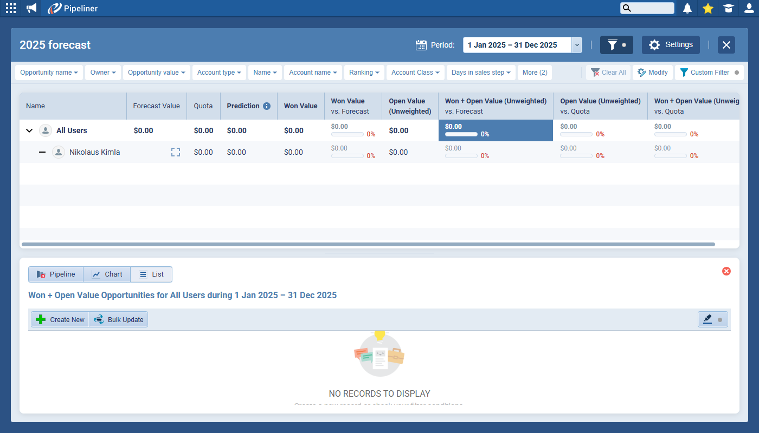Switch to the List tab
Viewport: 759px width, 433px height.
click(151, 274)
